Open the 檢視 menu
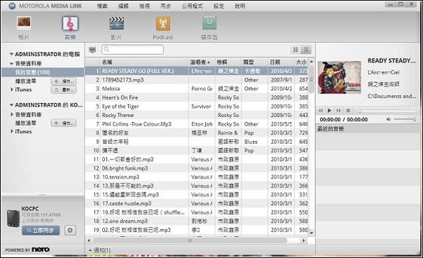The image size is (423, 258). point(145,6)
